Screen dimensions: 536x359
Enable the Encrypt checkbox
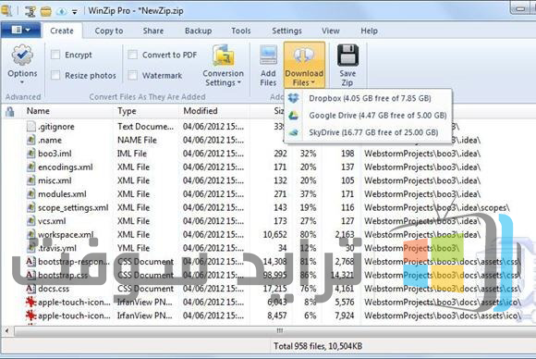point(55,55)
